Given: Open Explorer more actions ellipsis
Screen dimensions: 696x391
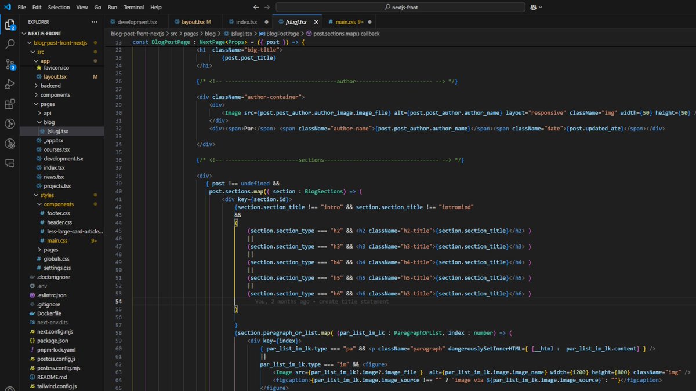Looking at the screenshot, I should [x=95, y=21].
